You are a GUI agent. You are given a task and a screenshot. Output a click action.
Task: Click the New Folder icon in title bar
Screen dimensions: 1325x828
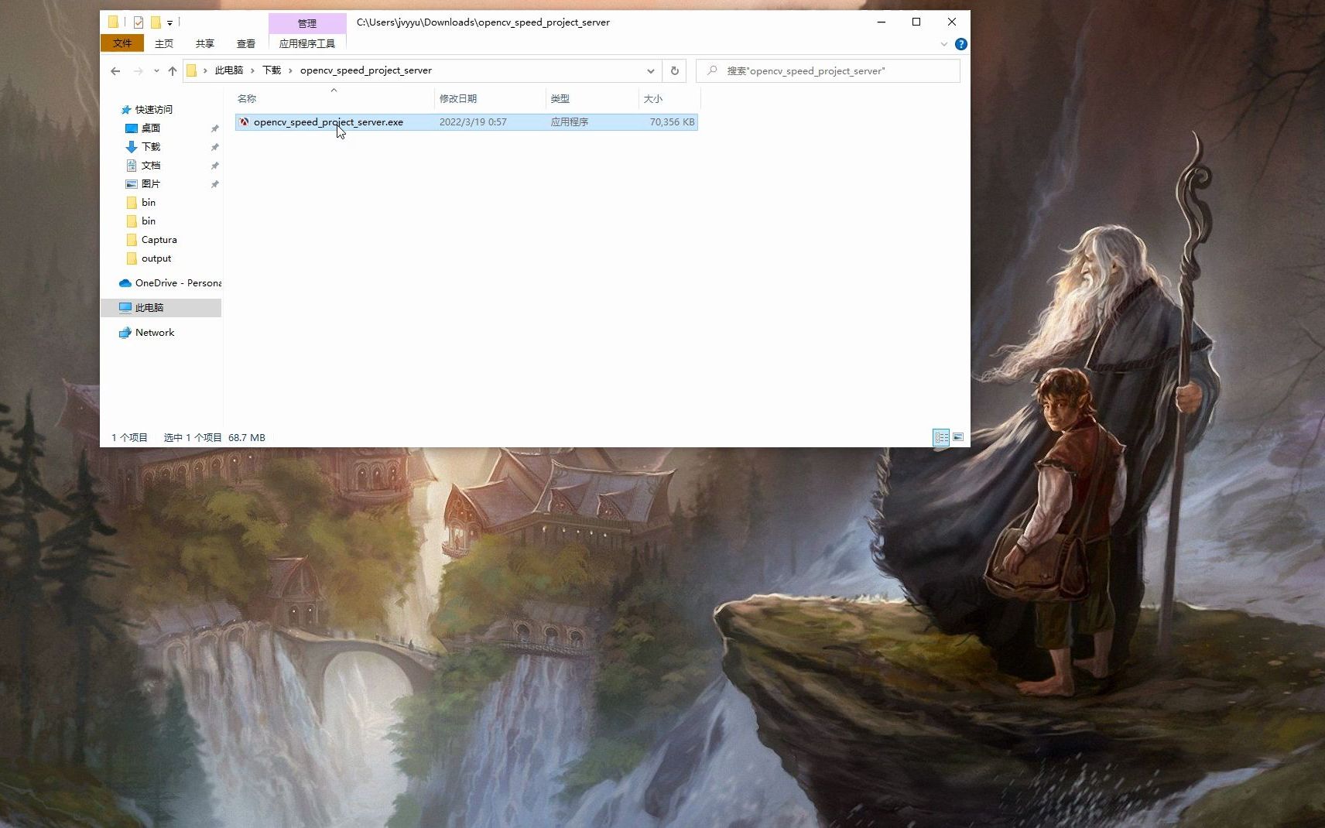coord(156,22)
